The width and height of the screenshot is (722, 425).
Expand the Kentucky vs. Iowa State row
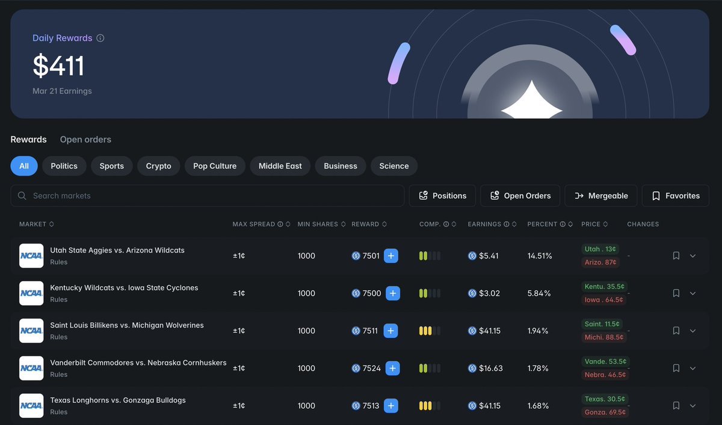point(693,293)
